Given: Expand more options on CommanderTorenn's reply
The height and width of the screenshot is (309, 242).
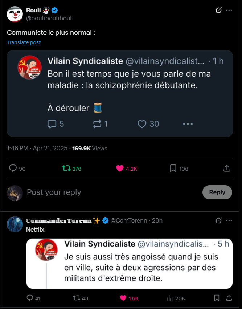Looking at the screenshot, I should click(x=229, y=220).
